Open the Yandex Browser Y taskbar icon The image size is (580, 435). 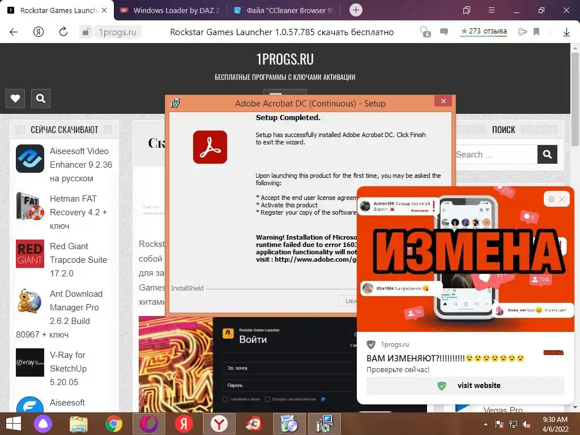(219, 424)
